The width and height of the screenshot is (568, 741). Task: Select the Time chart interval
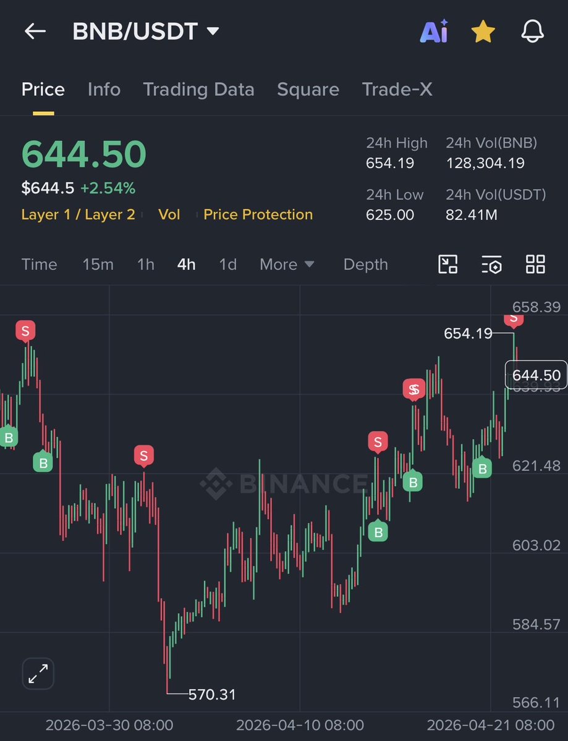click(39, 264)
